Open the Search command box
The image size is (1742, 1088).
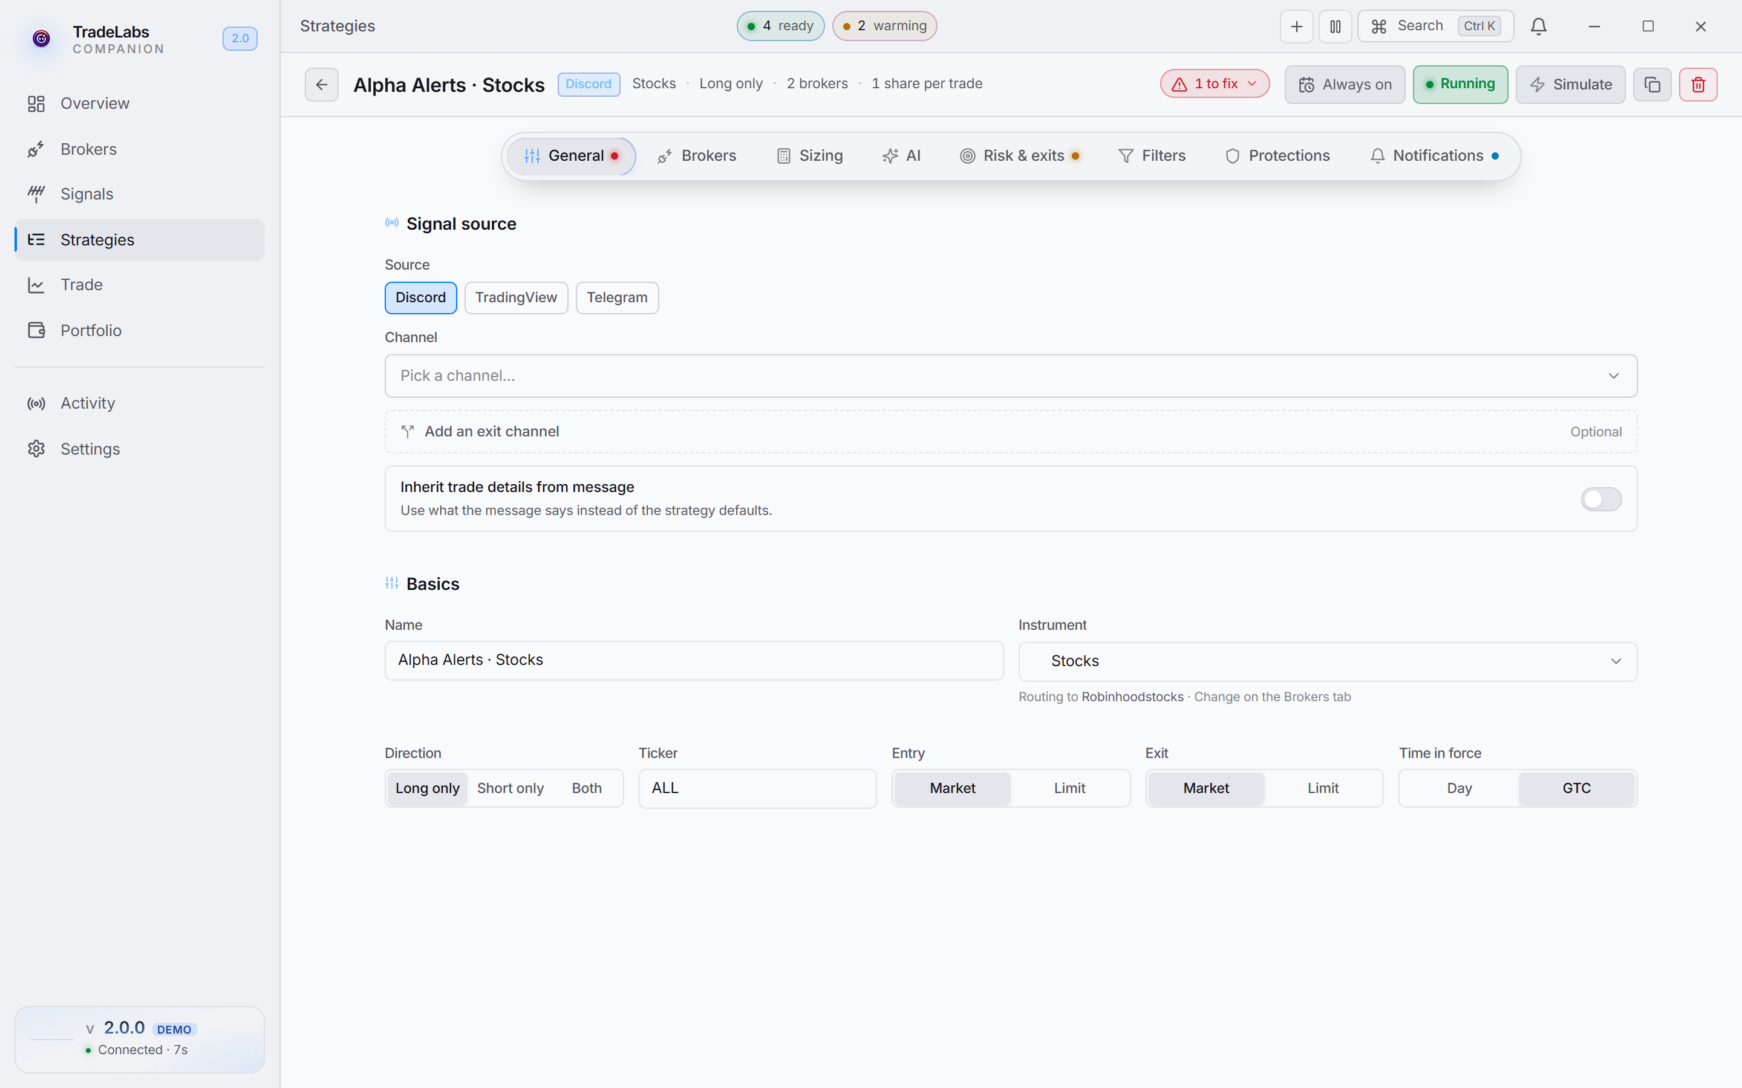click(x=1435, y=27)
